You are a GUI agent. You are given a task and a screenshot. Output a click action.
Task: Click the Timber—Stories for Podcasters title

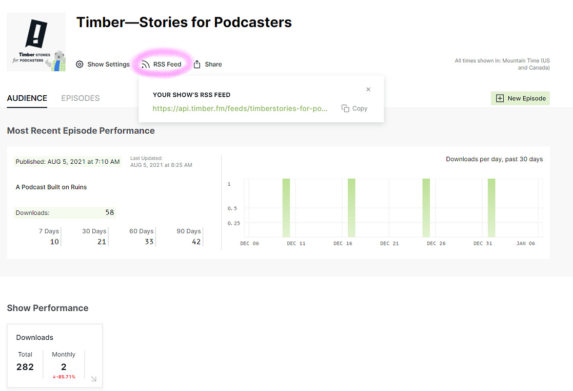tap(184, 22)
